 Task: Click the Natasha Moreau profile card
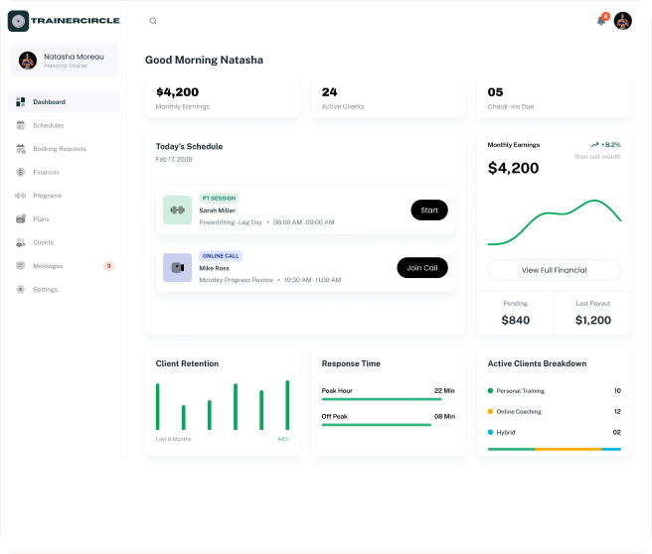point(64,61)
